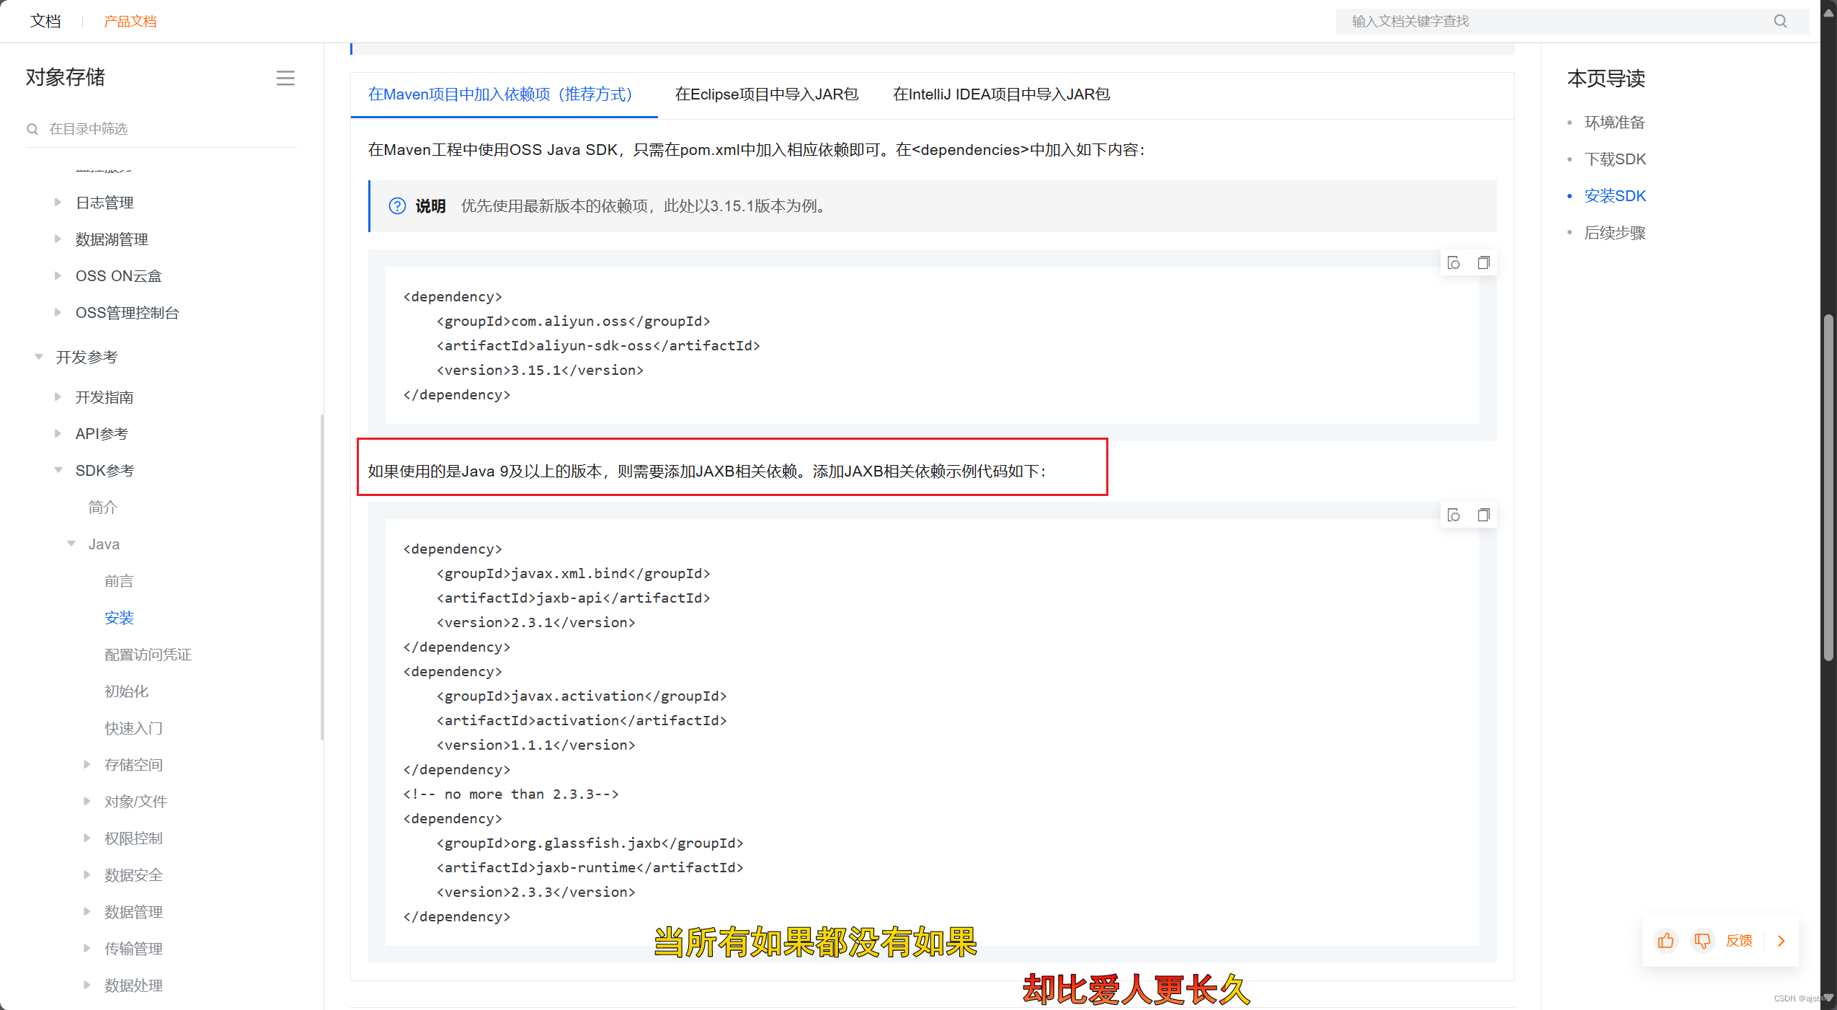This screenshot has width=1837, height=1010.
Task: Click the 对象存储 sidebar heading
Action: [66, 77]
